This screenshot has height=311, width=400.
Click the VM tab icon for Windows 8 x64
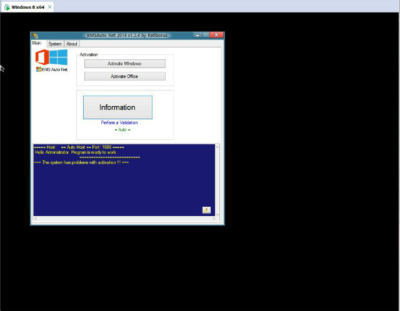click(7, 7)
